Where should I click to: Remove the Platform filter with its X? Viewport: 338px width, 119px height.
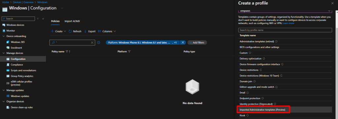(183, 43)
